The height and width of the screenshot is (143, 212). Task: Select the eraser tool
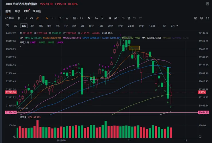110,18
